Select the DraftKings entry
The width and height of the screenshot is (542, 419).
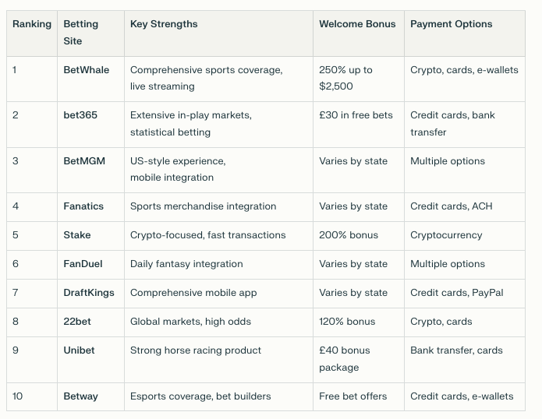click(x=88, y=293)
